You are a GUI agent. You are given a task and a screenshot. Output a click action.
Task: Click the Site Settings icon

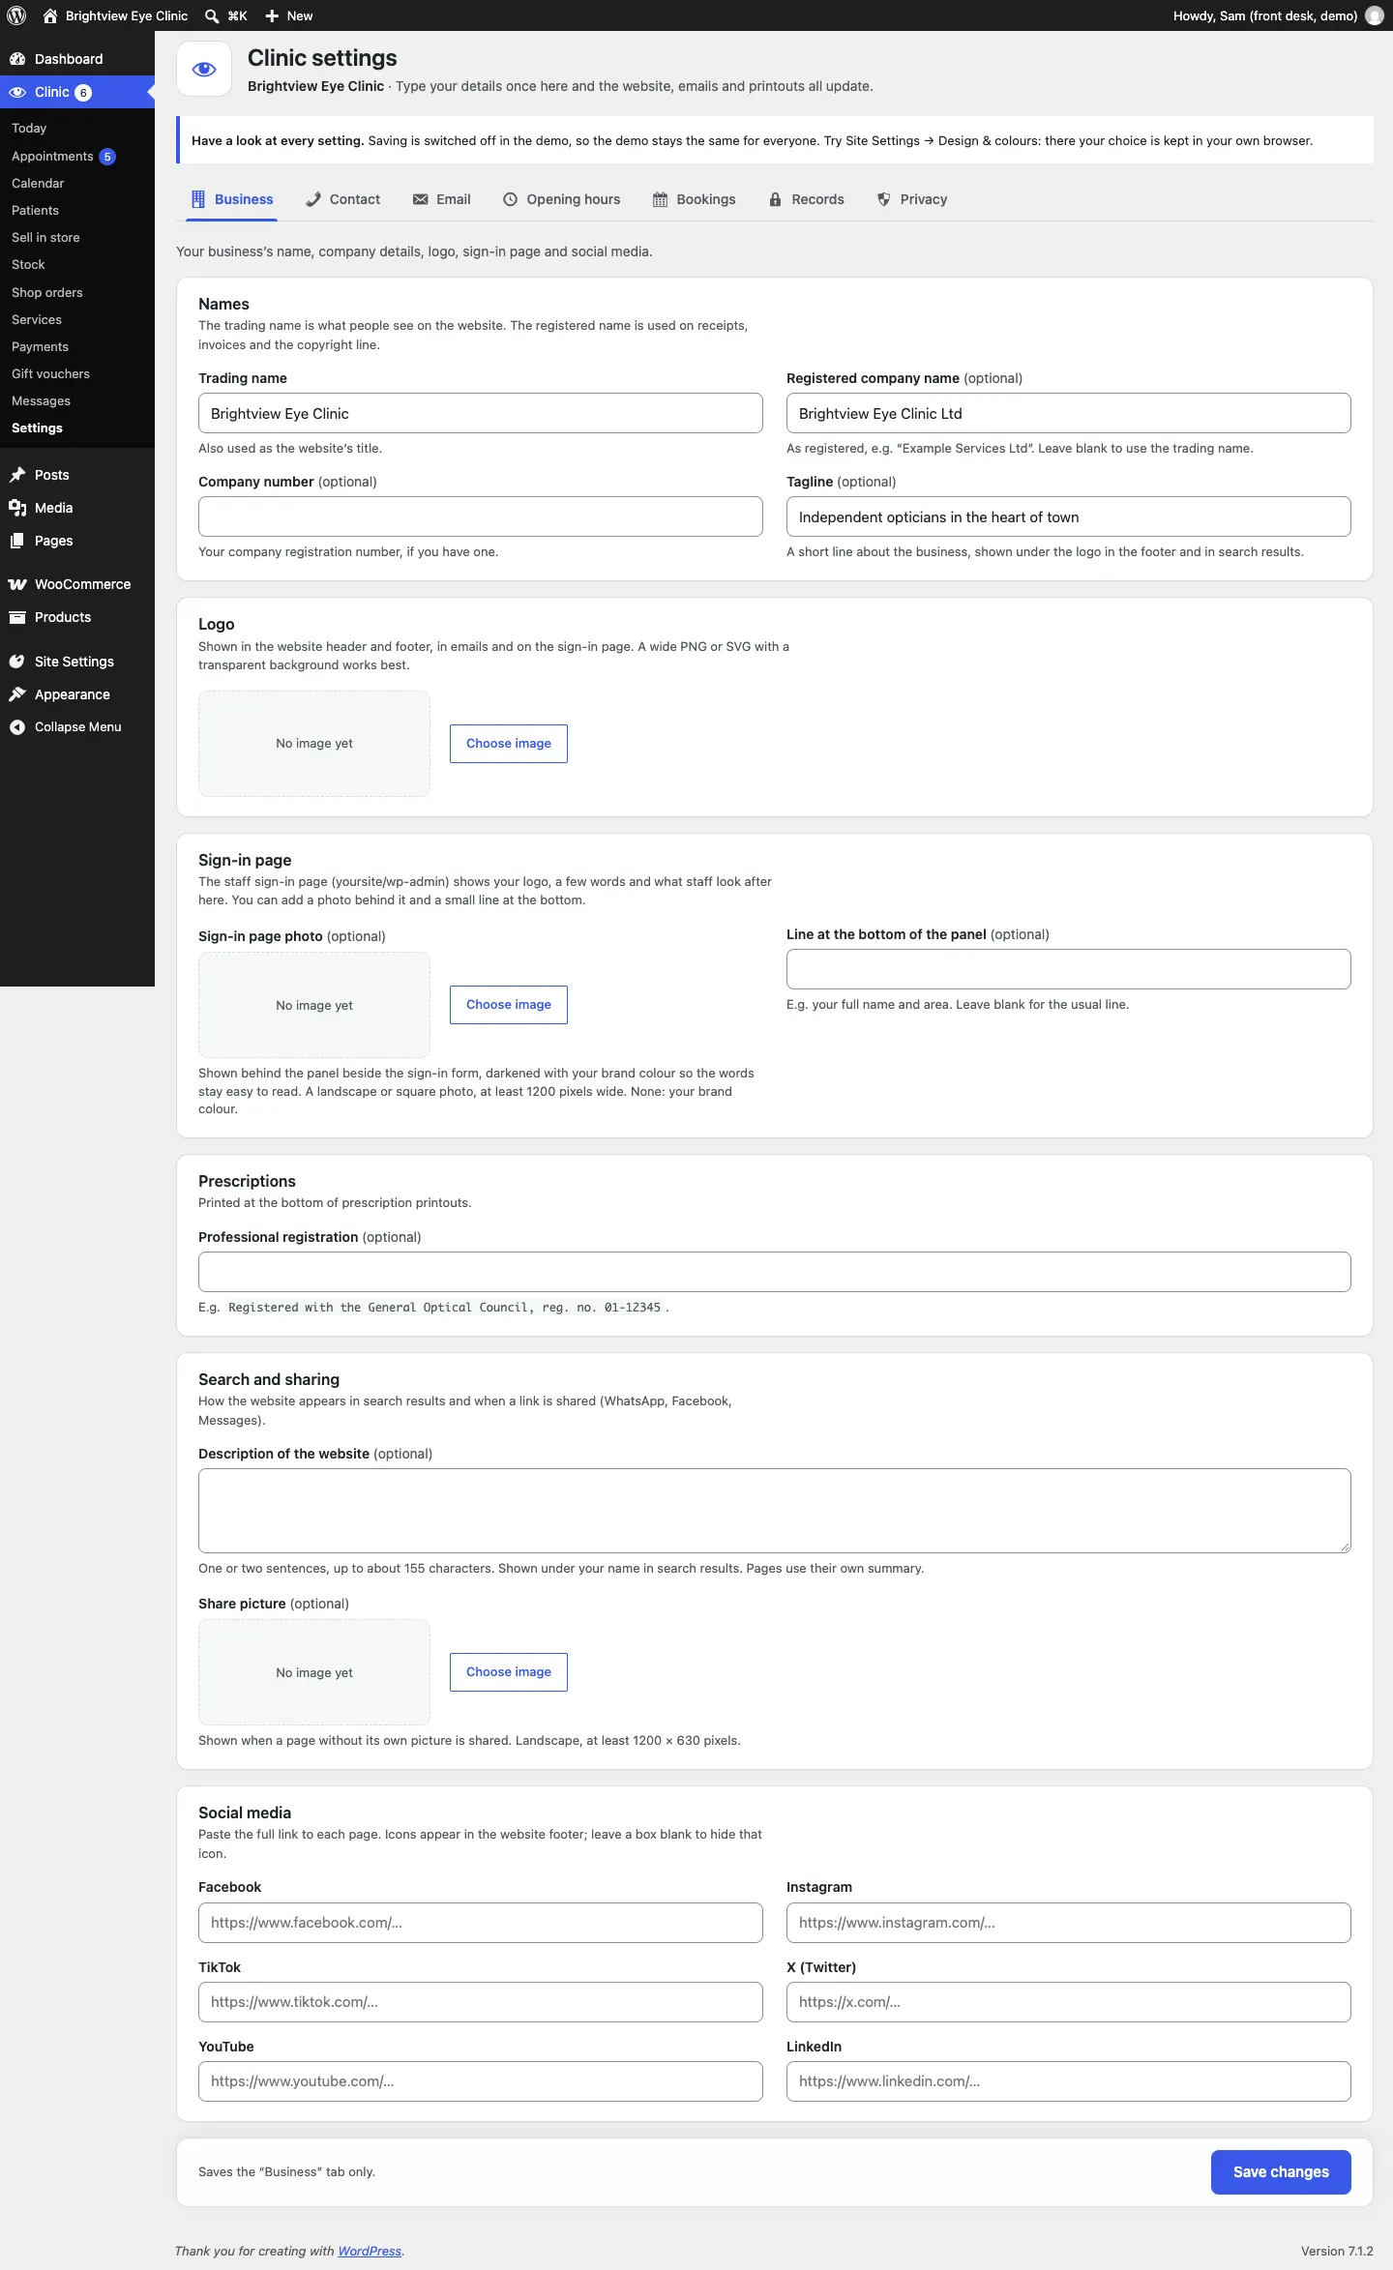17,662
